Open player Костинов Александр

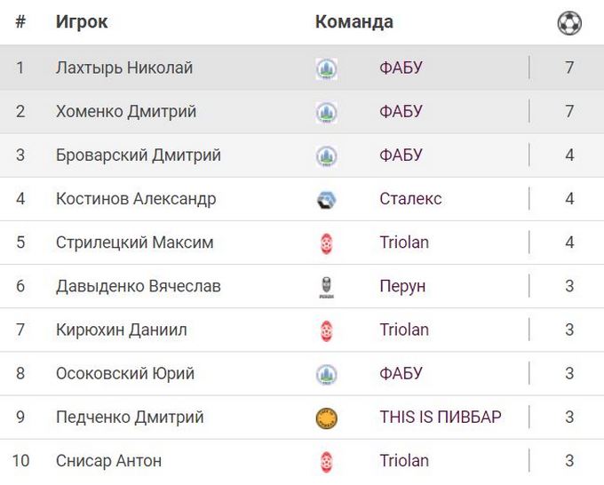(136, 199)
